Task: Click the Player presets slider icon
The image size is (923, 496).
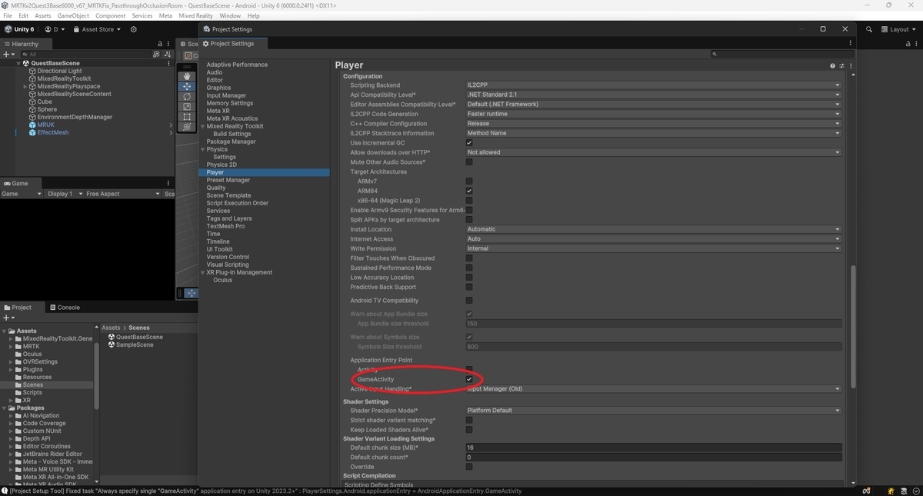Action: coord(841,66)
